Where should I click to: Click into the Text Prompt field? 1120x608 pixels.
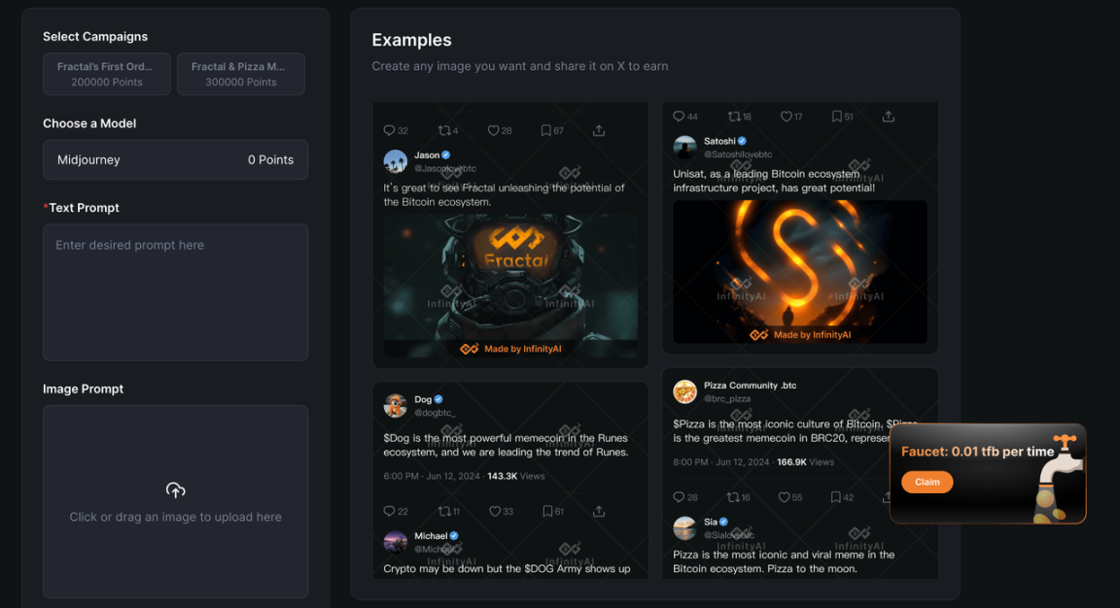tap(175, 292)
